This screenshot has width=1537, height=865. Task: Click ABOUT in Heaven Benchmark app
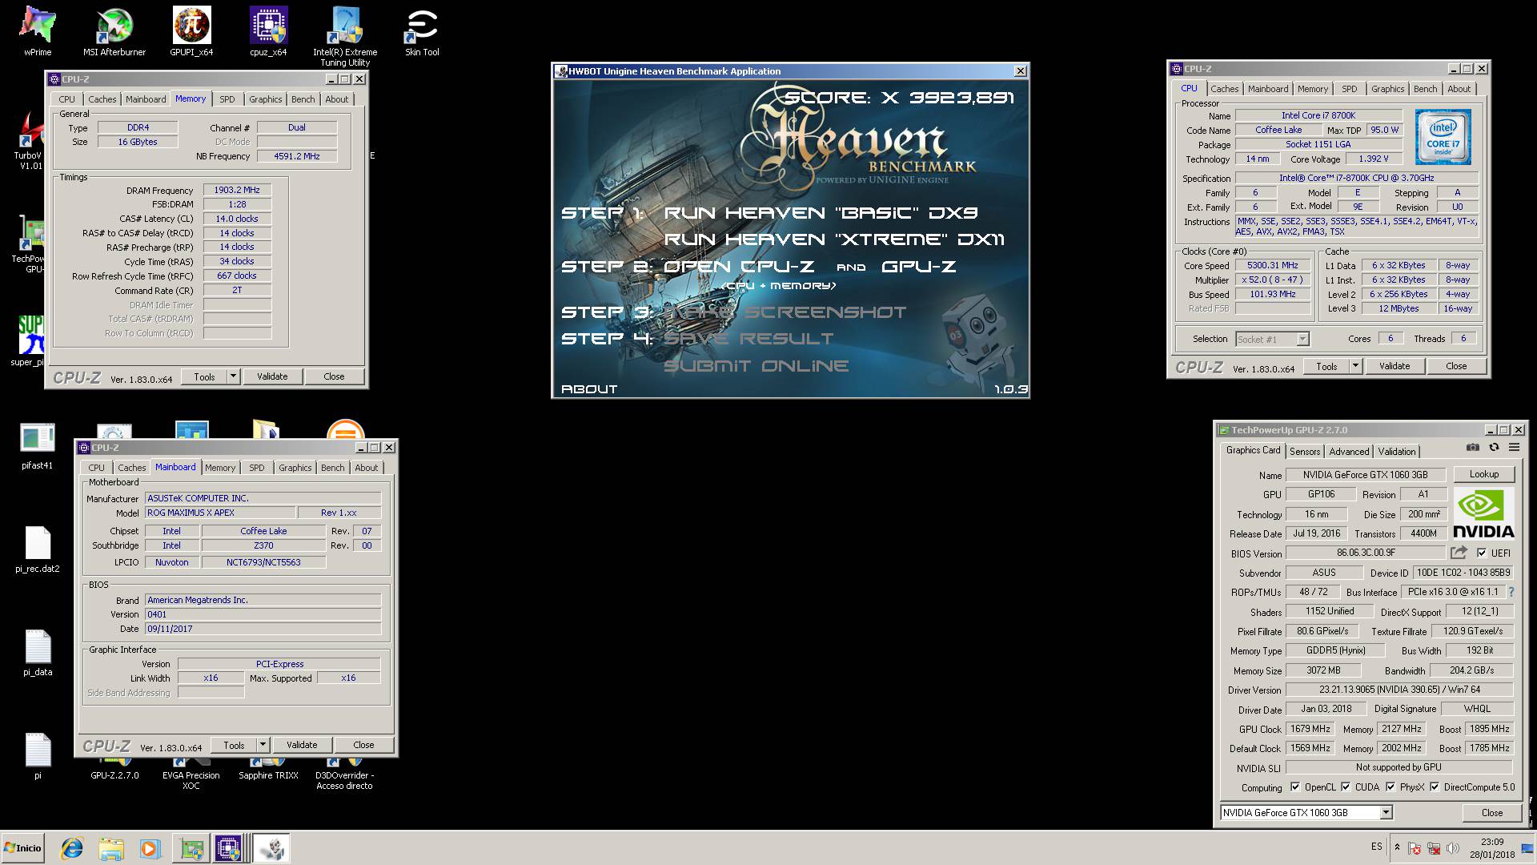click(589, 389)
